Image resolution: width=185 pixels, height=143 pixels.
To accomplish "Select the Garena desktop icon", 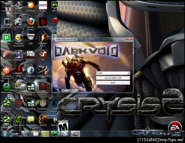I will click(x=18, y=105).
